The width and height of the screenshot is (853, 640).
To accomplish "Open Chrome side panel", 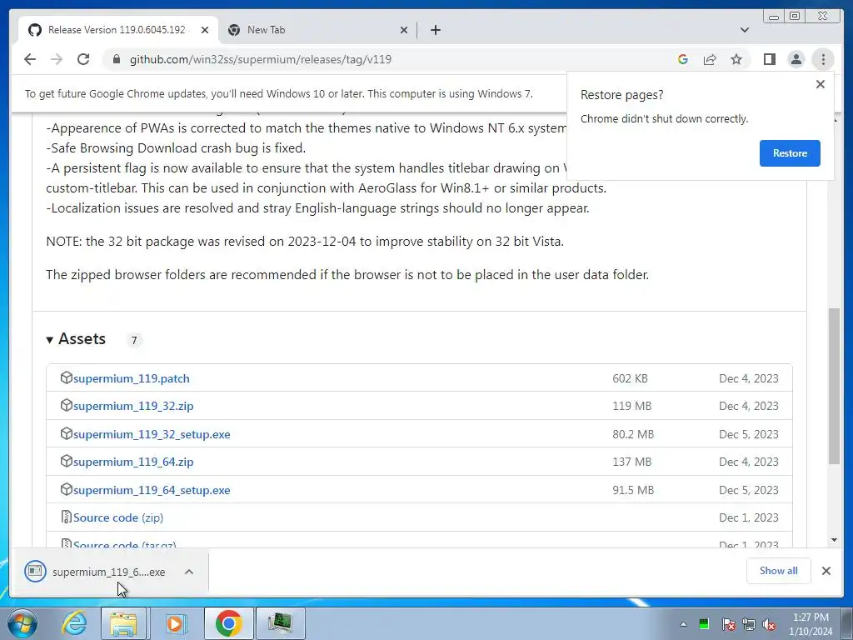I will coord(769,59).
